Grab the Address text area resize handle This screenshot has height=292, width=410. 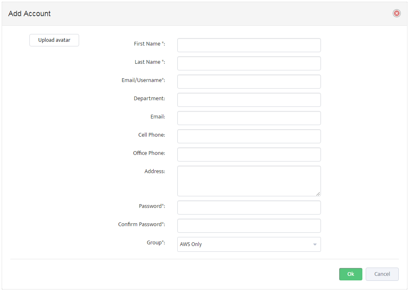pyautogui.click(x=318, y=194)
